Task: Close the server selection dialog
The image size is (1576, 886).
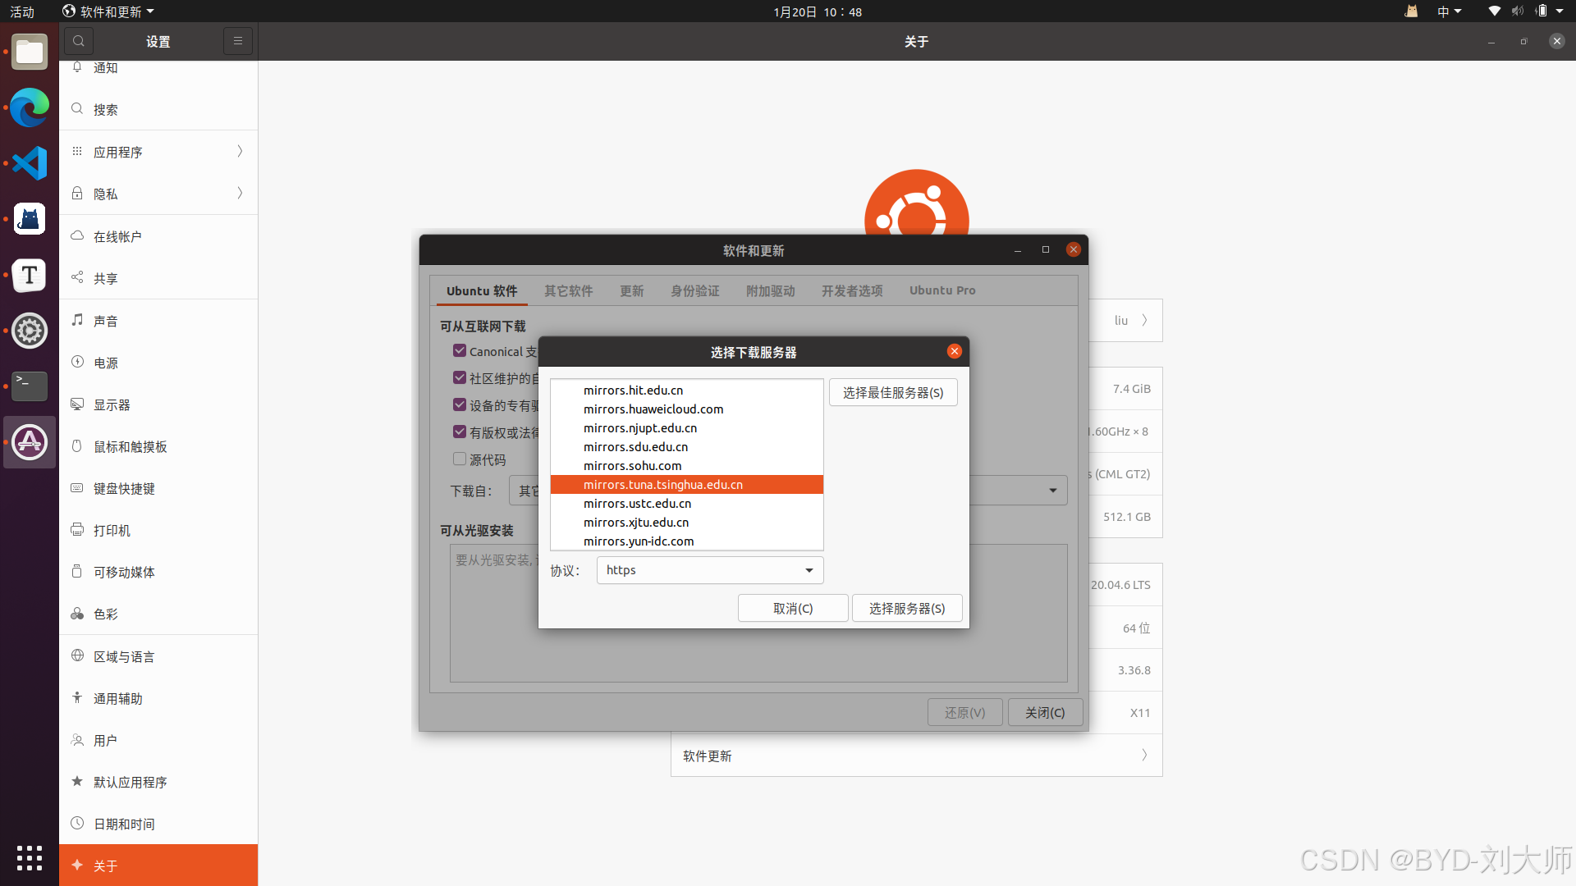Action: [954, 351]
